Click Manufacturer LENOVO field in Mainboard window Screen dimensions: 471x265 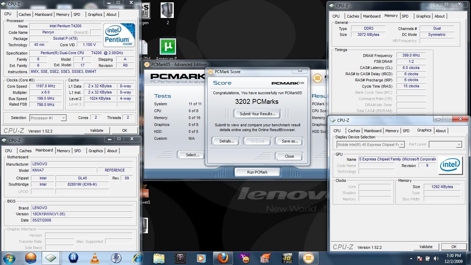coord(82,164)
